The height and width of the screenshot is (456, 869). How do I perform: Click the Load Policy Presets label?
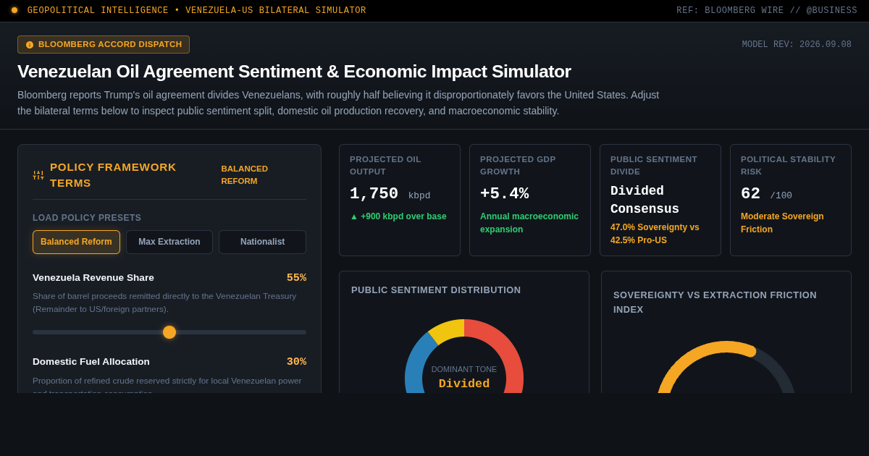pyautogui.click(x=87, y=218)
